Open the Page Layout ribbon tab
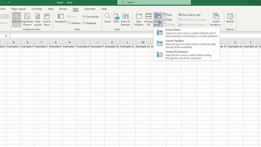 (18, 9)
